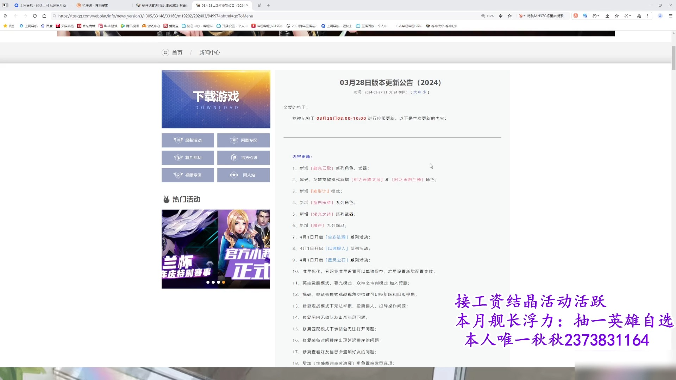
Task: Open the 京东商城 bookmark
Action: 86,26
